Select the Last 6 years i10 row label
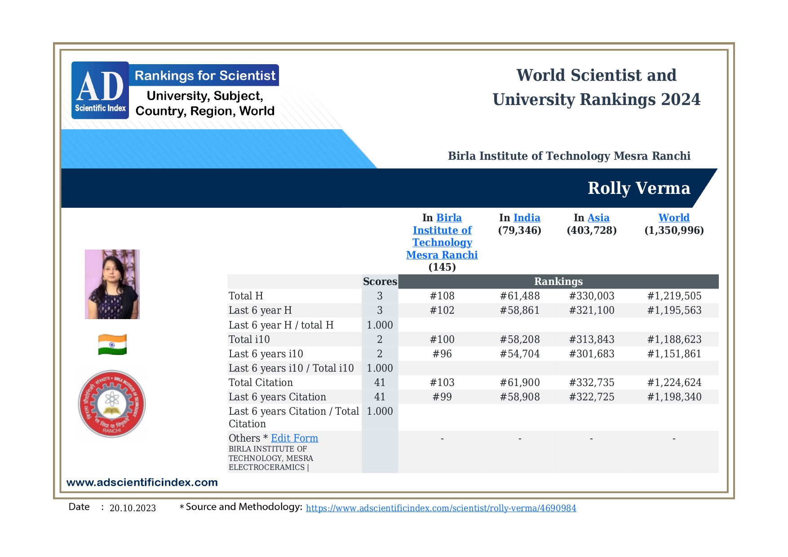The width and height of the screenshot is (788, 557). click(266, 354)
